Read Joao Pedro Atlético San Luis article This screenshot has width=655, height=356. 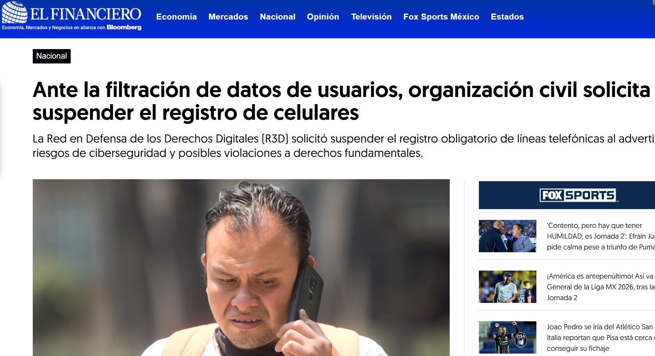click(601, 338)
